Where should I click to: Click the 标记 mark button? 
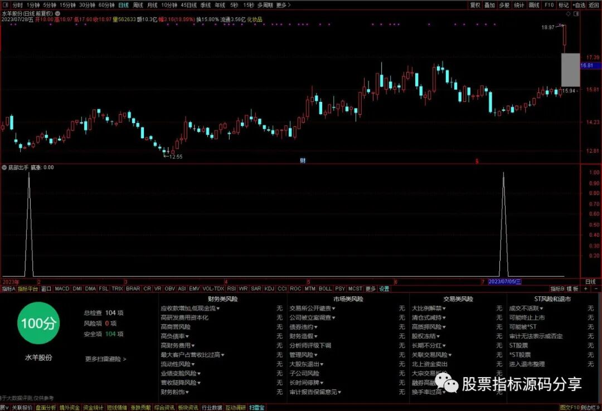pos(564,5)
